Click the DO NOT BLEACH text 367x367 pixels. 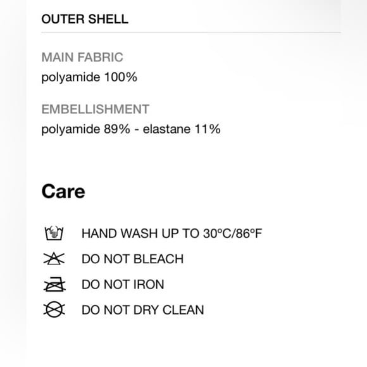tap(132, 259)
